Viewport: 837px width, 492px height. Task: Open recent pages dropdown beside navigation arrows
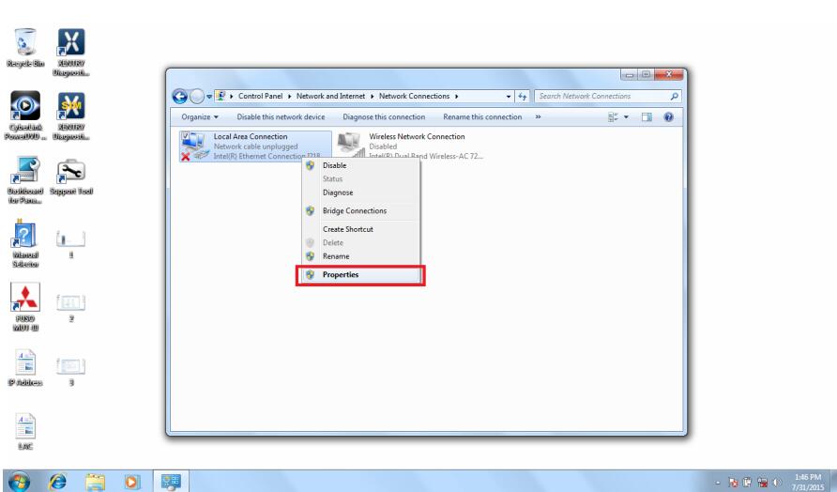[209, 97]
